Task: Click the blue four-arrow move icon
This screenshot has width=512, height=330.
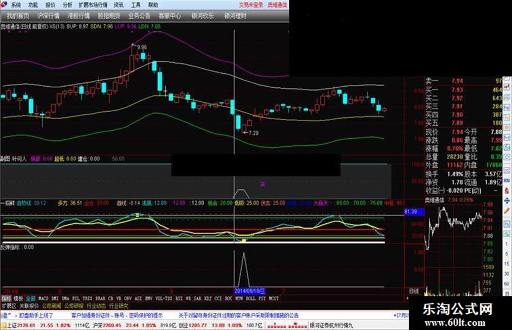Action: point(507,200)
